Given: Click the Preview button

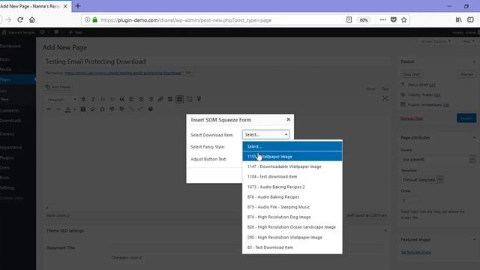Looking at the screenshot, I should [466, 74].
